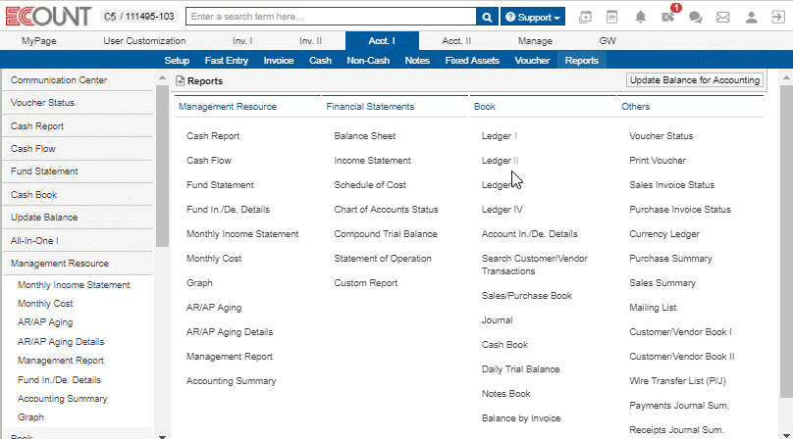Focus the search term input field
793x439 pixels.
(332, 17)
